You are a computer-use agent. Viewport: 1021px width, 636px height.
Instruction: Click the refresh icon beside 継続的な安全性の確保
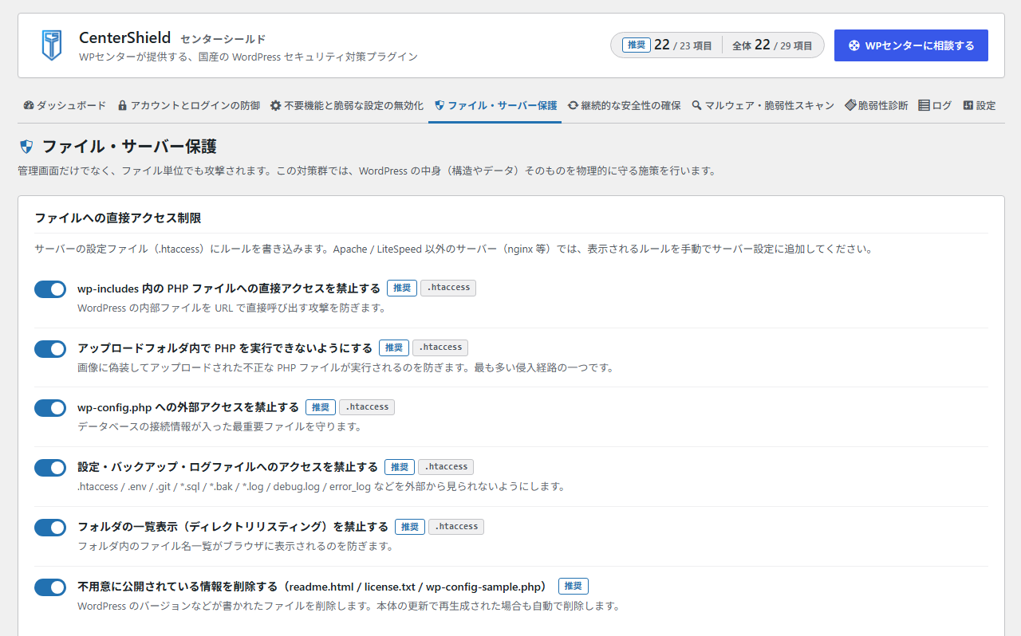coord(573,105)
